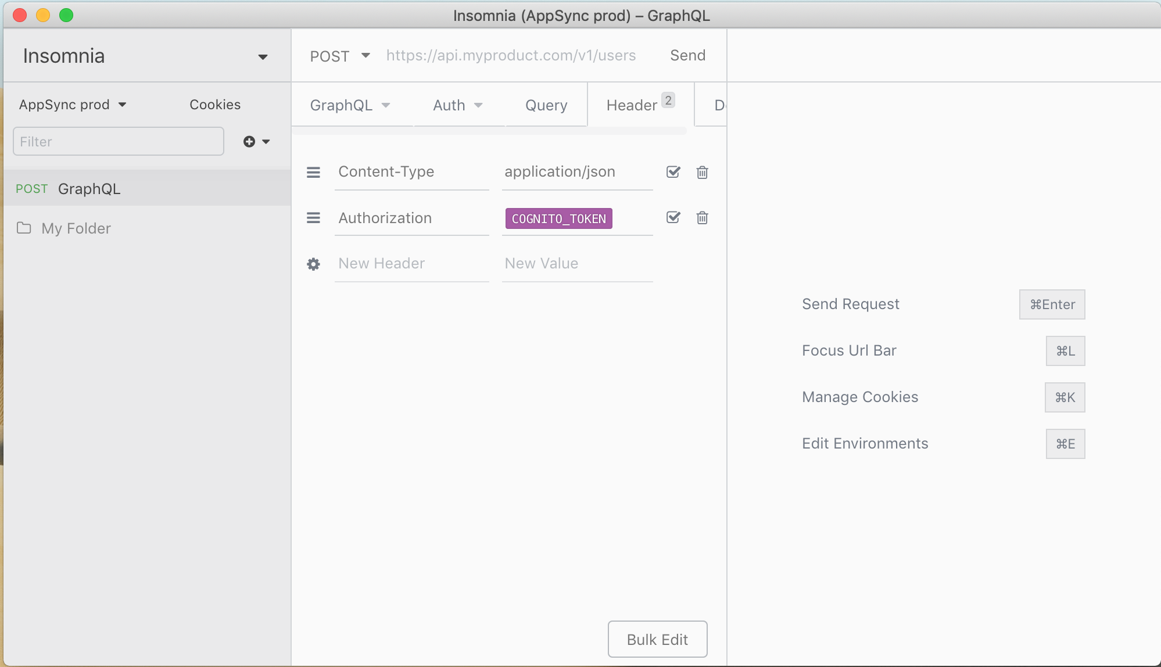Delete the Content-Type header with trash icon
Screen dimensions: 1161x667
click(x=702, y=172)
